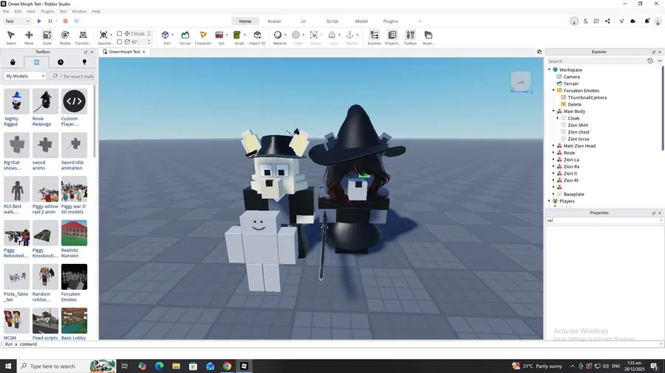665x373 pixels.
Task: Open the Properties filter dropdown arrow
Action: [661, 220]
